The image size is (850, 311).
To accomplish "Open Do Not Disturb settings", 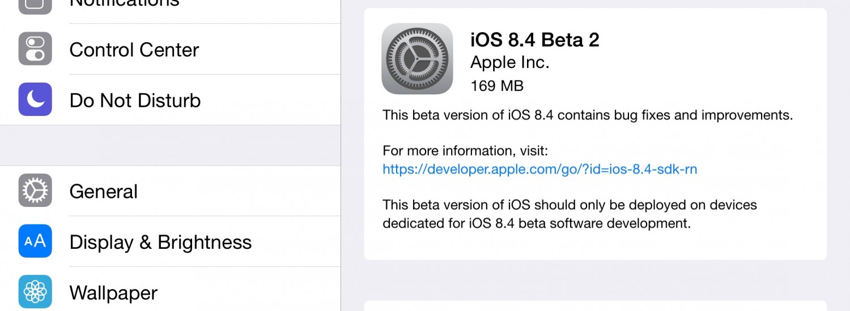I will pyautogui.click(x=135, y=101).
